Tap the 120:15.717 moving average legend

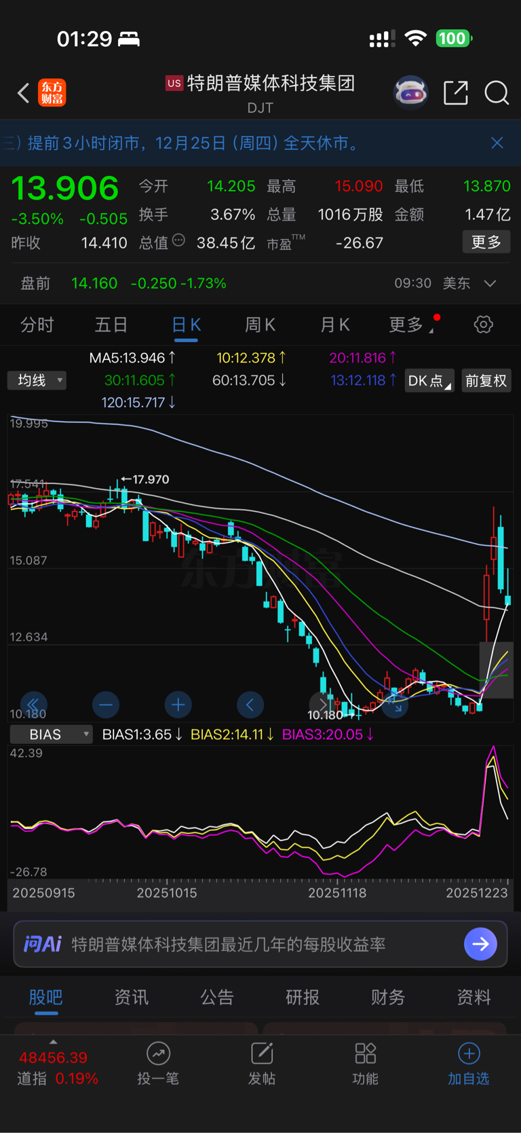tap(139, 403)
